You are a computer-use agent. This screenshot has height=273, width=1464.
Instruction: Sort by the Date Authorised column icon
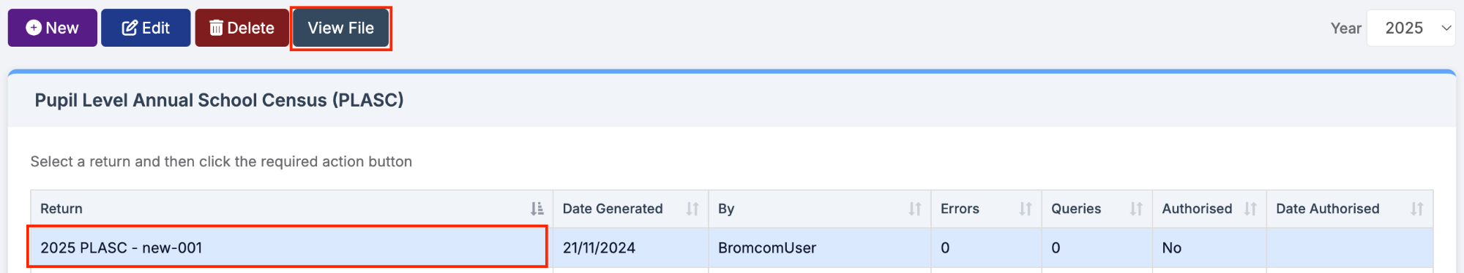(x=1417, y=209)
